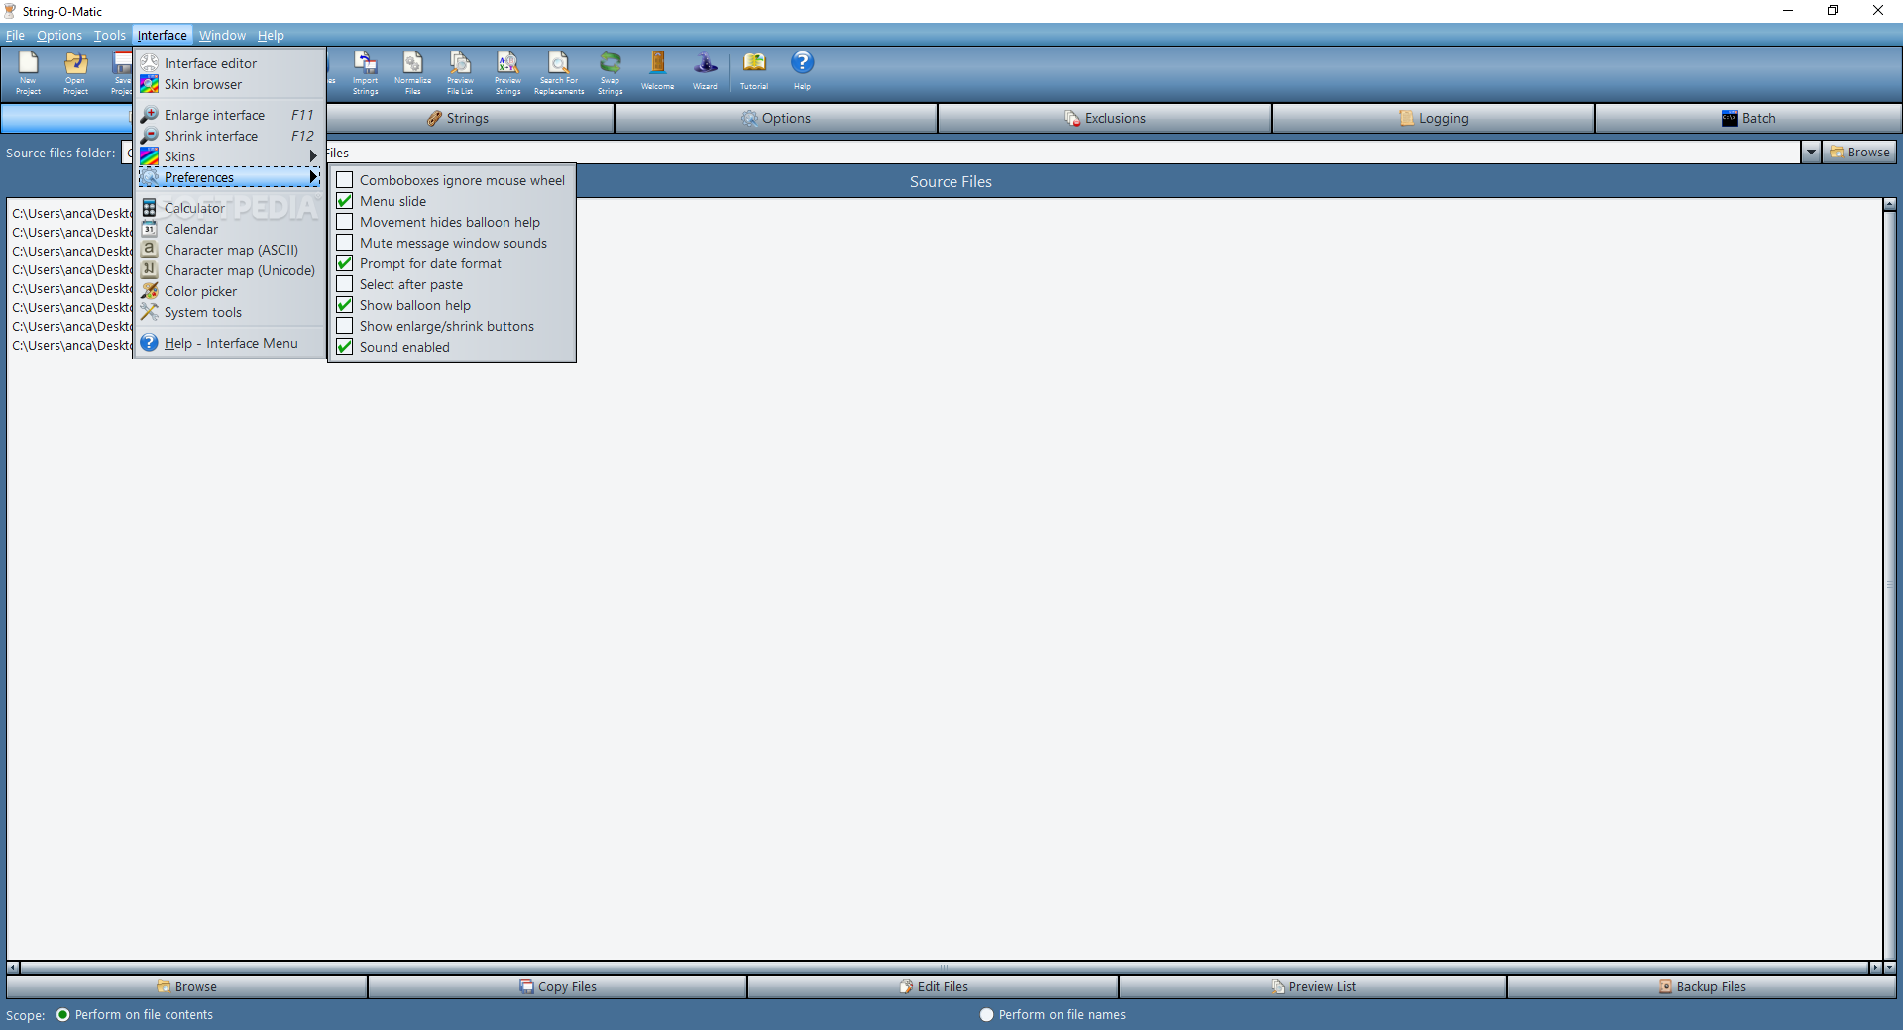Open Interface editor from the menu

coord(230,63)
